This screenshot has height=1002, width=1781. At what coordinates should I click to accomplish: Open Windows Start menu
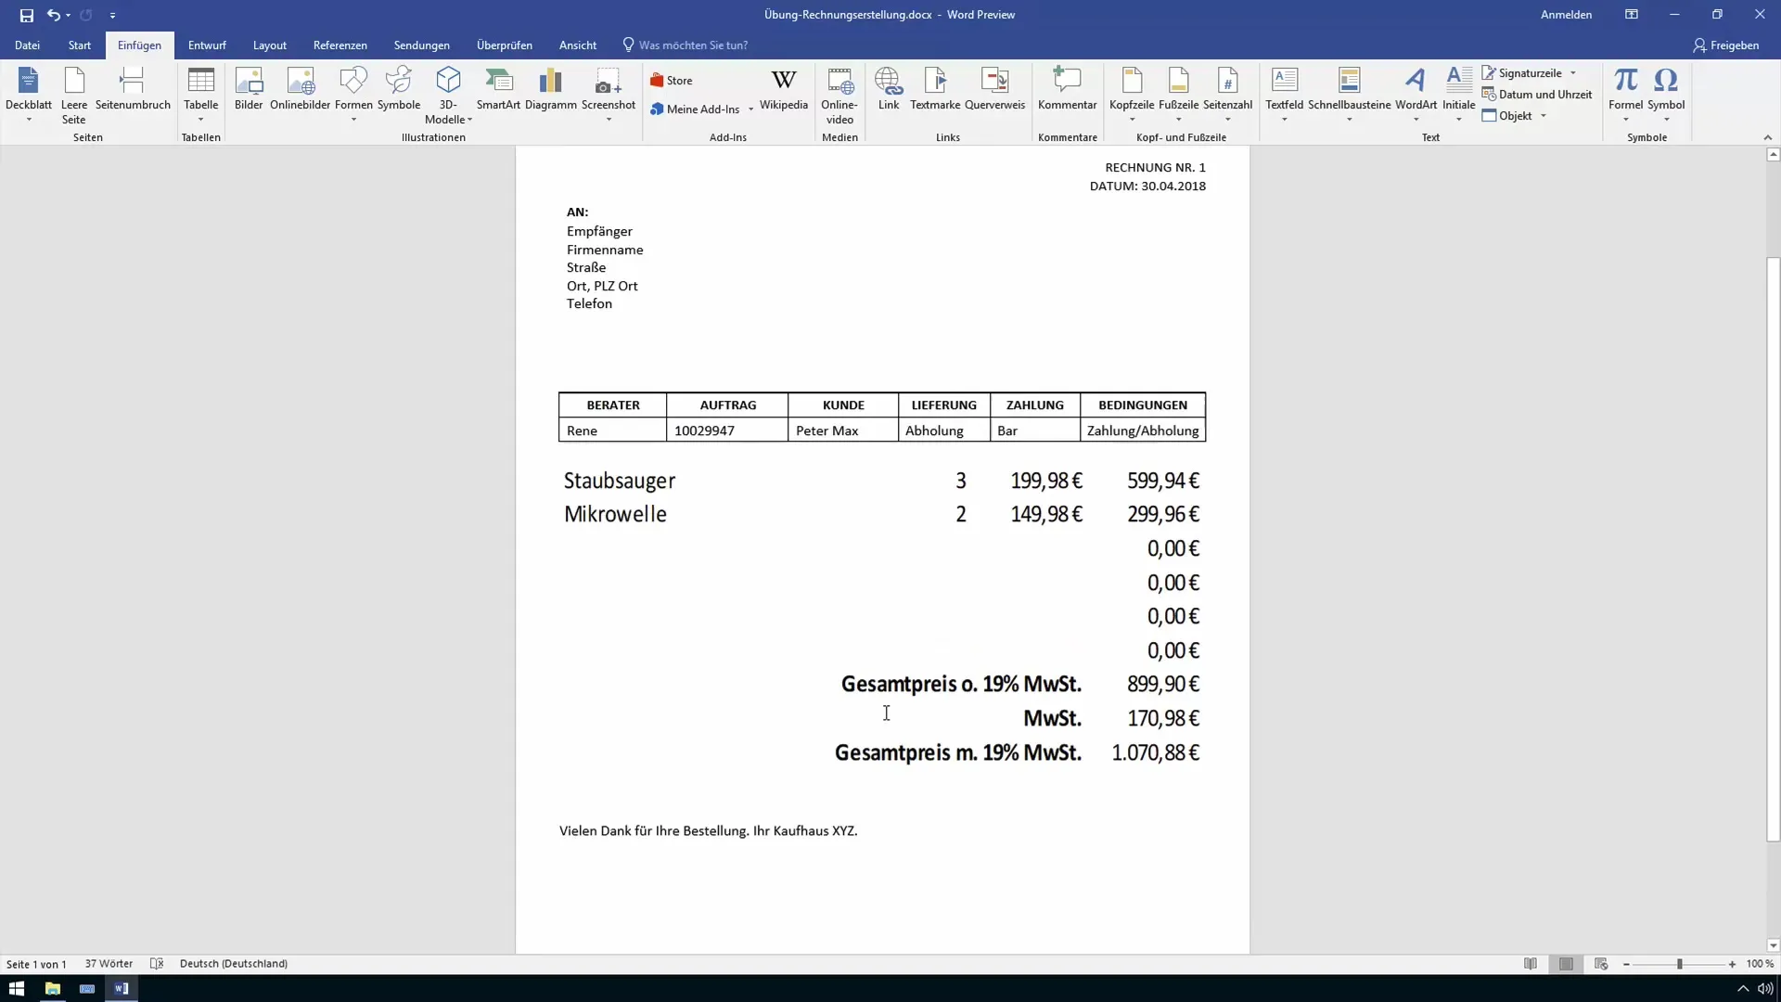tap(16, 989)
